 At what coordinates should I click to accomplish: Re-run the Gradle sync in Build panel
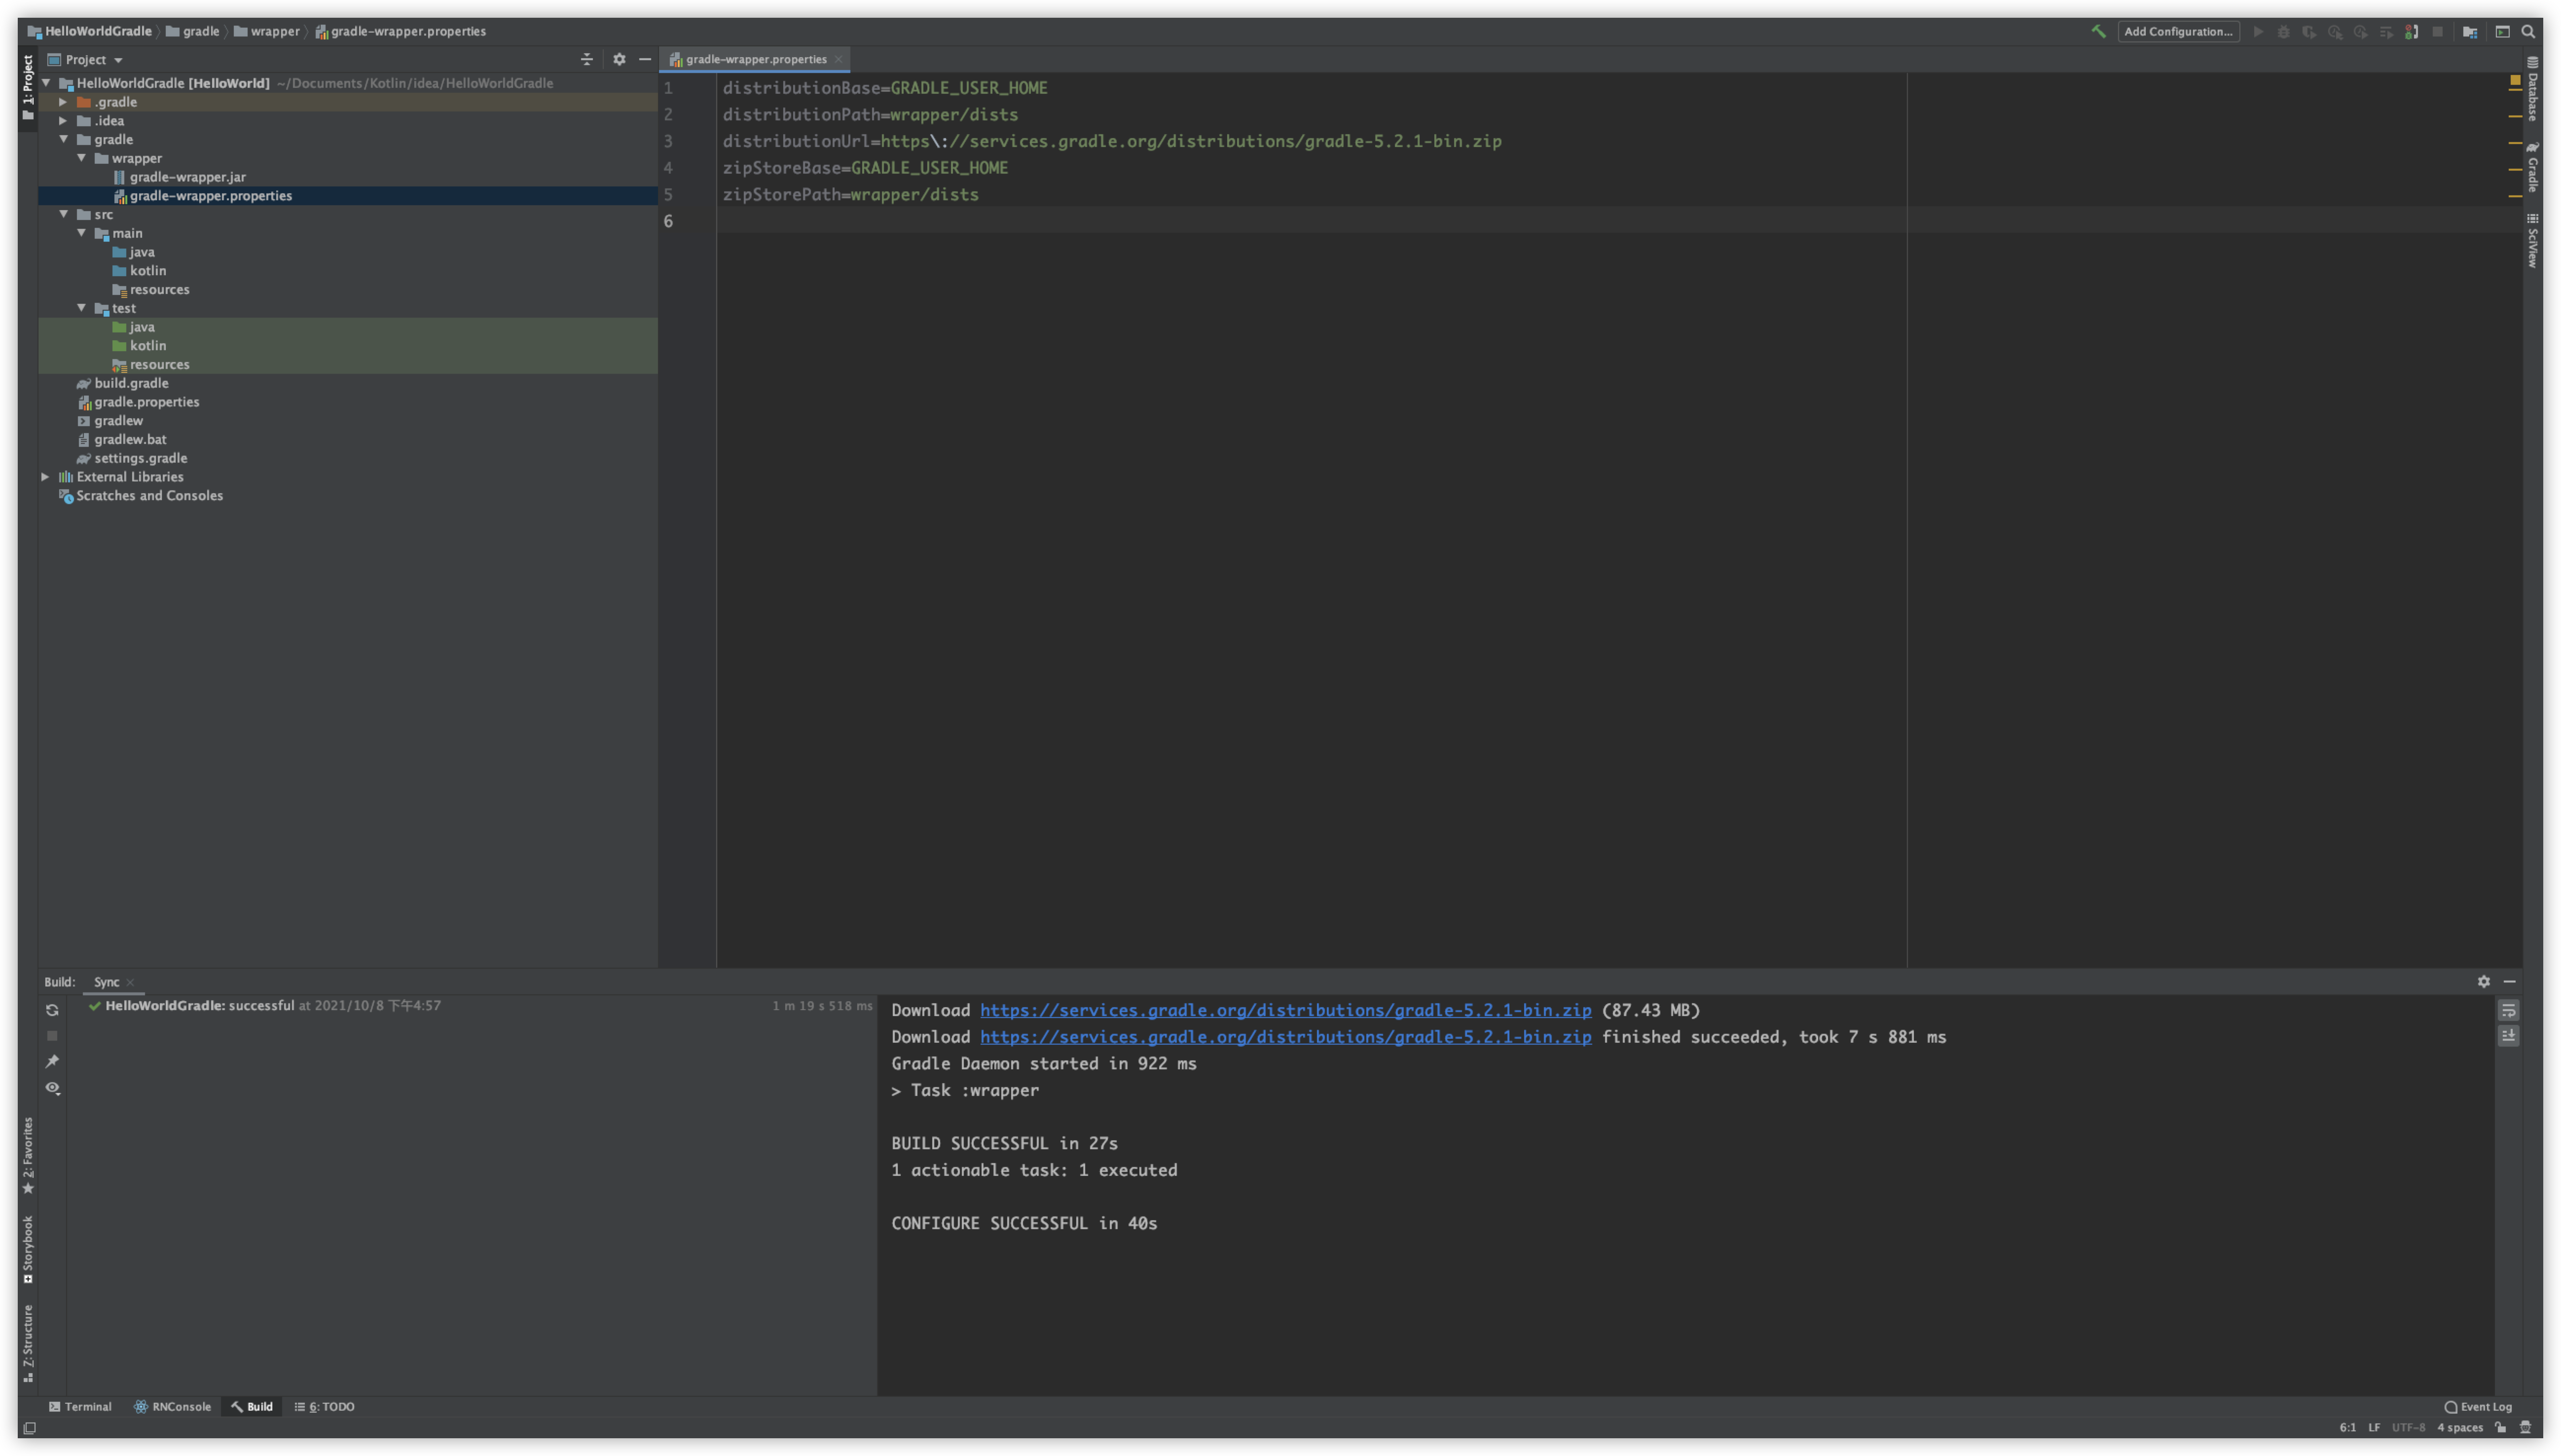click(52, 1010)
